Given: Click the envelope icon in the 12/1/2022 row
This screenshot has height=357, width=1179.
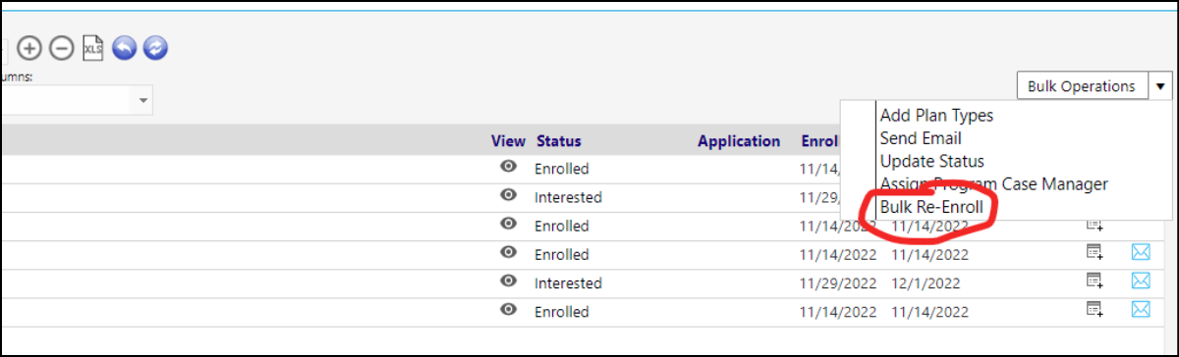Looking at the screenshot, I should (x=1140, y=280).
